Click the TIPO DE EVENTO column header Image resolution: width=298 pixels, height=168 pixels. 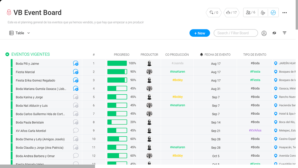click(x=255, y=55)
